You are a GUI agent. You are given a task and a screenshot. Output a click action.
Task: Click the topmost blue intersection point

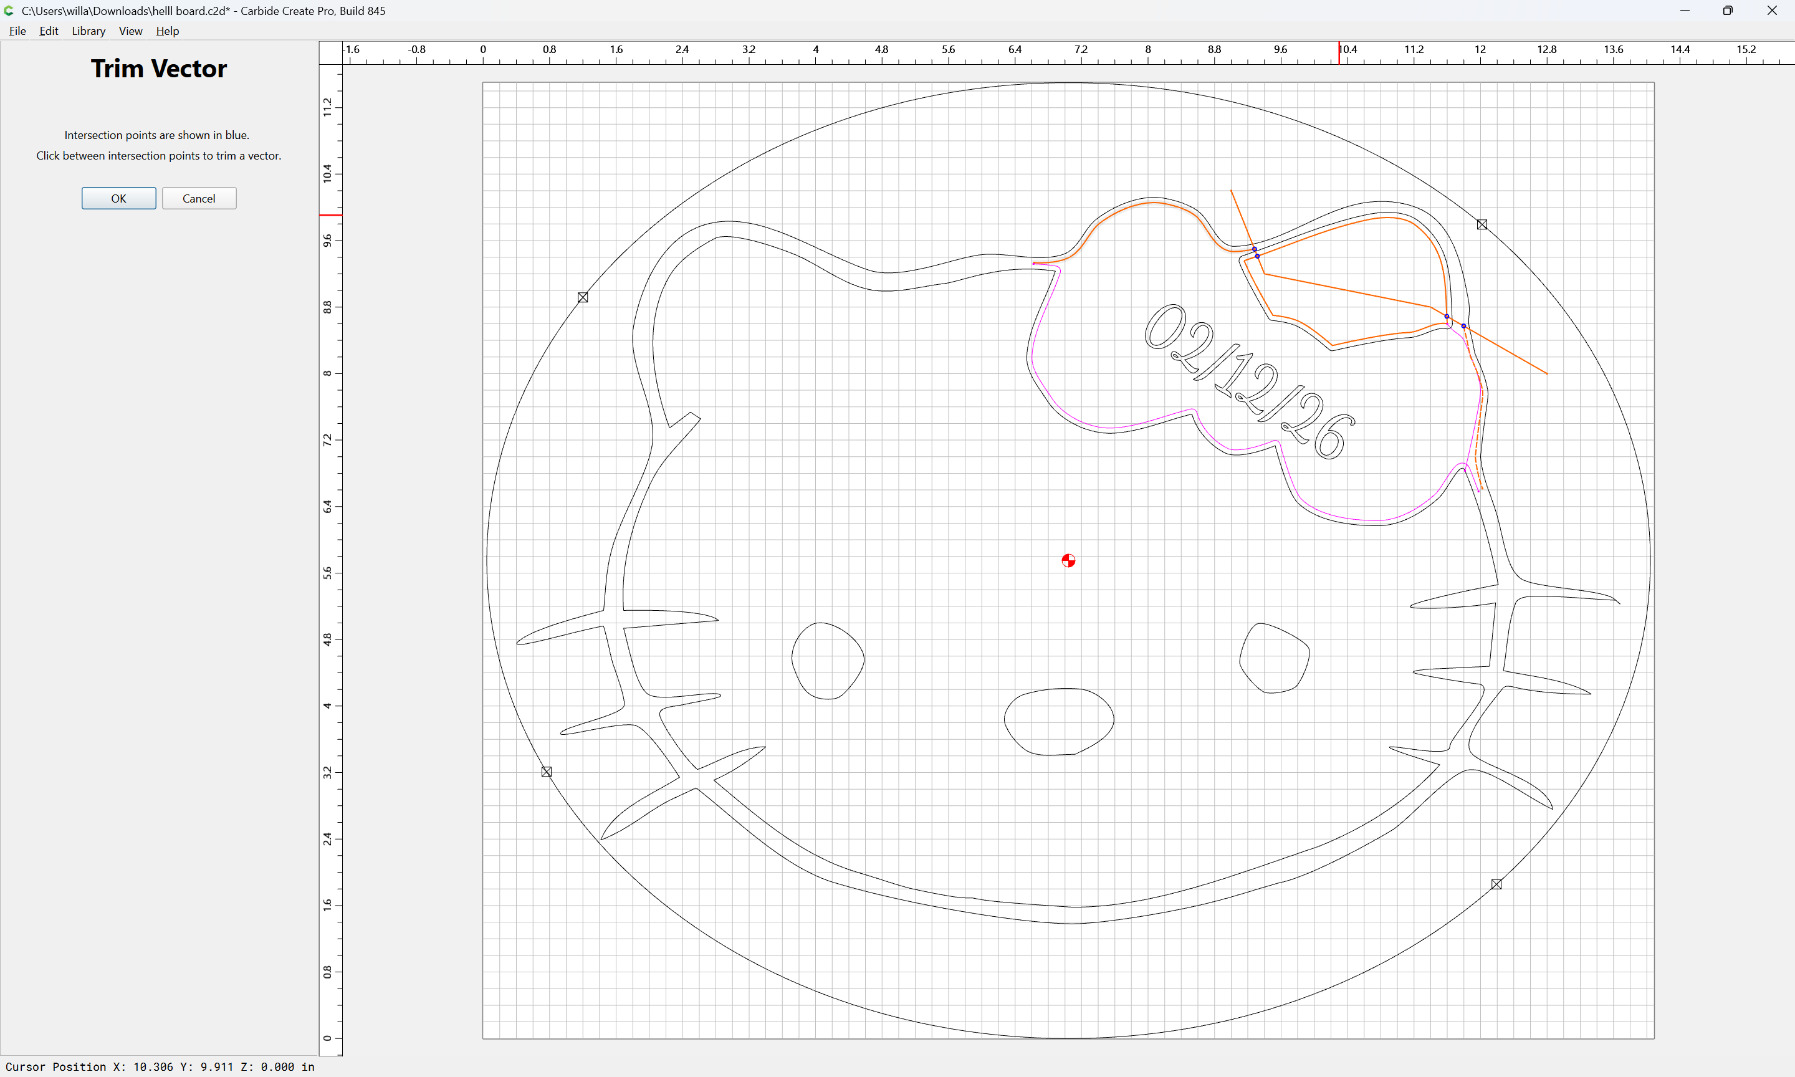(1255, 249)
